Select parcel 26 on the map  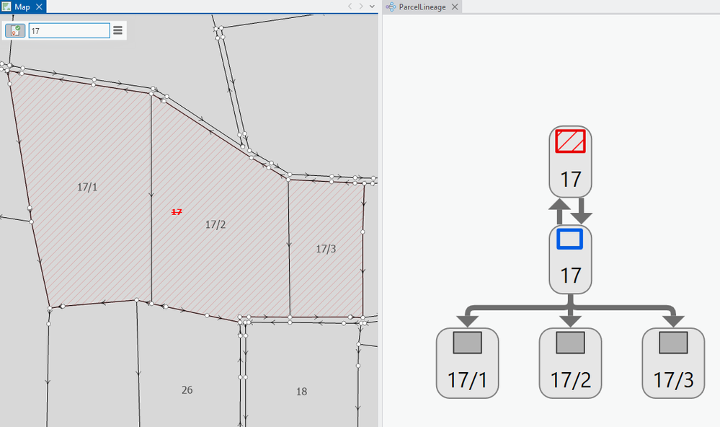[187, 389]
